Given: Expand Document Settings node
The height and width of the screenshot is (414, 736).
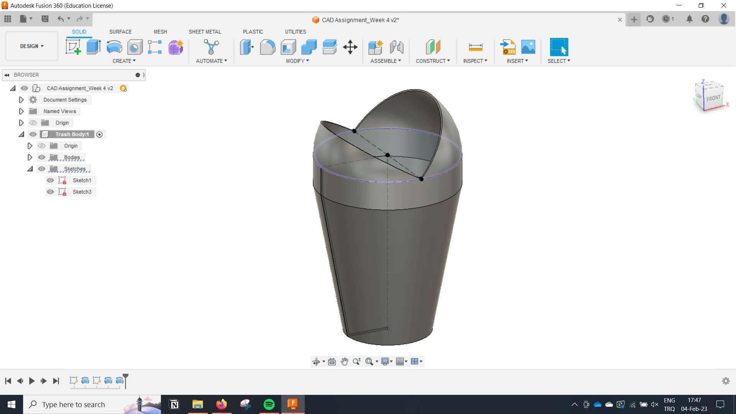Looking at the screenshot, I should tap(21, 100).
